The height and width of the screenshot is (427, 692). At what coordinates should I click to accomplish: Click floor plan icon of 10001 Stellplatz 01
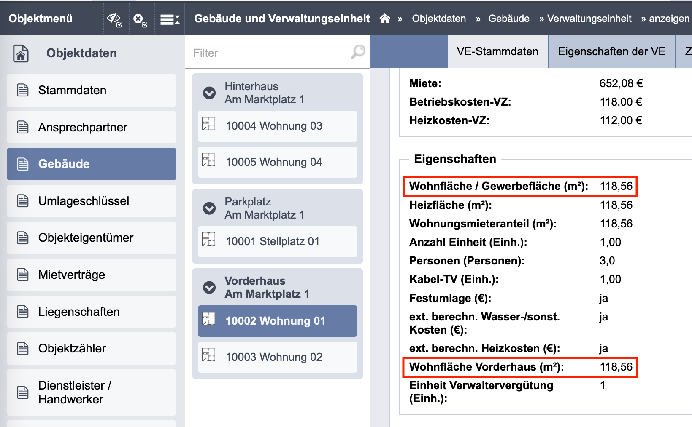coord(209,239)
